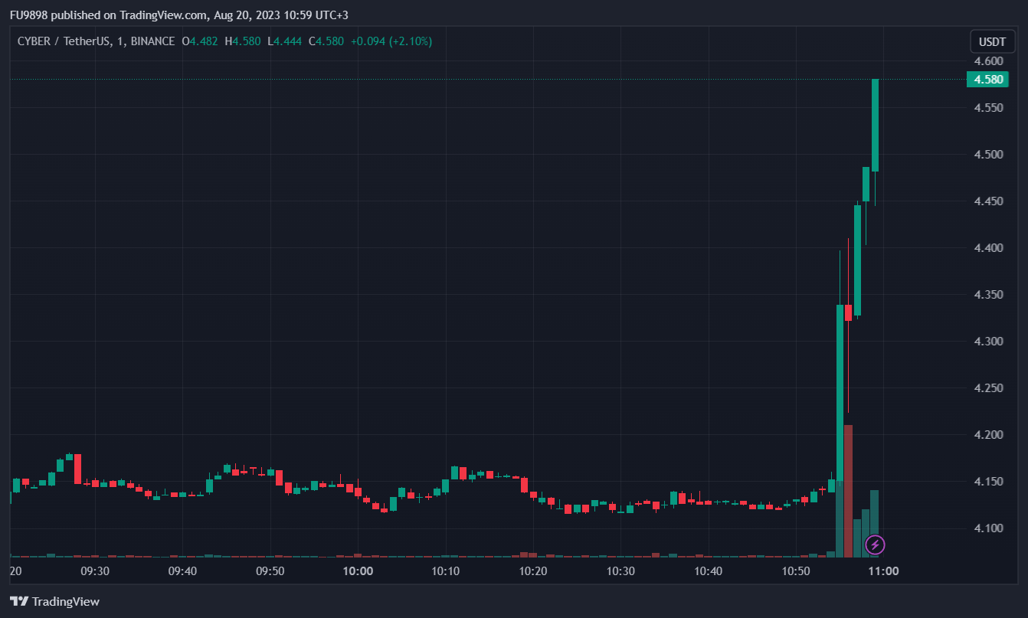Click the large red volume bar
This screenshot has height=618, width=1028.
tap(848, 490)
